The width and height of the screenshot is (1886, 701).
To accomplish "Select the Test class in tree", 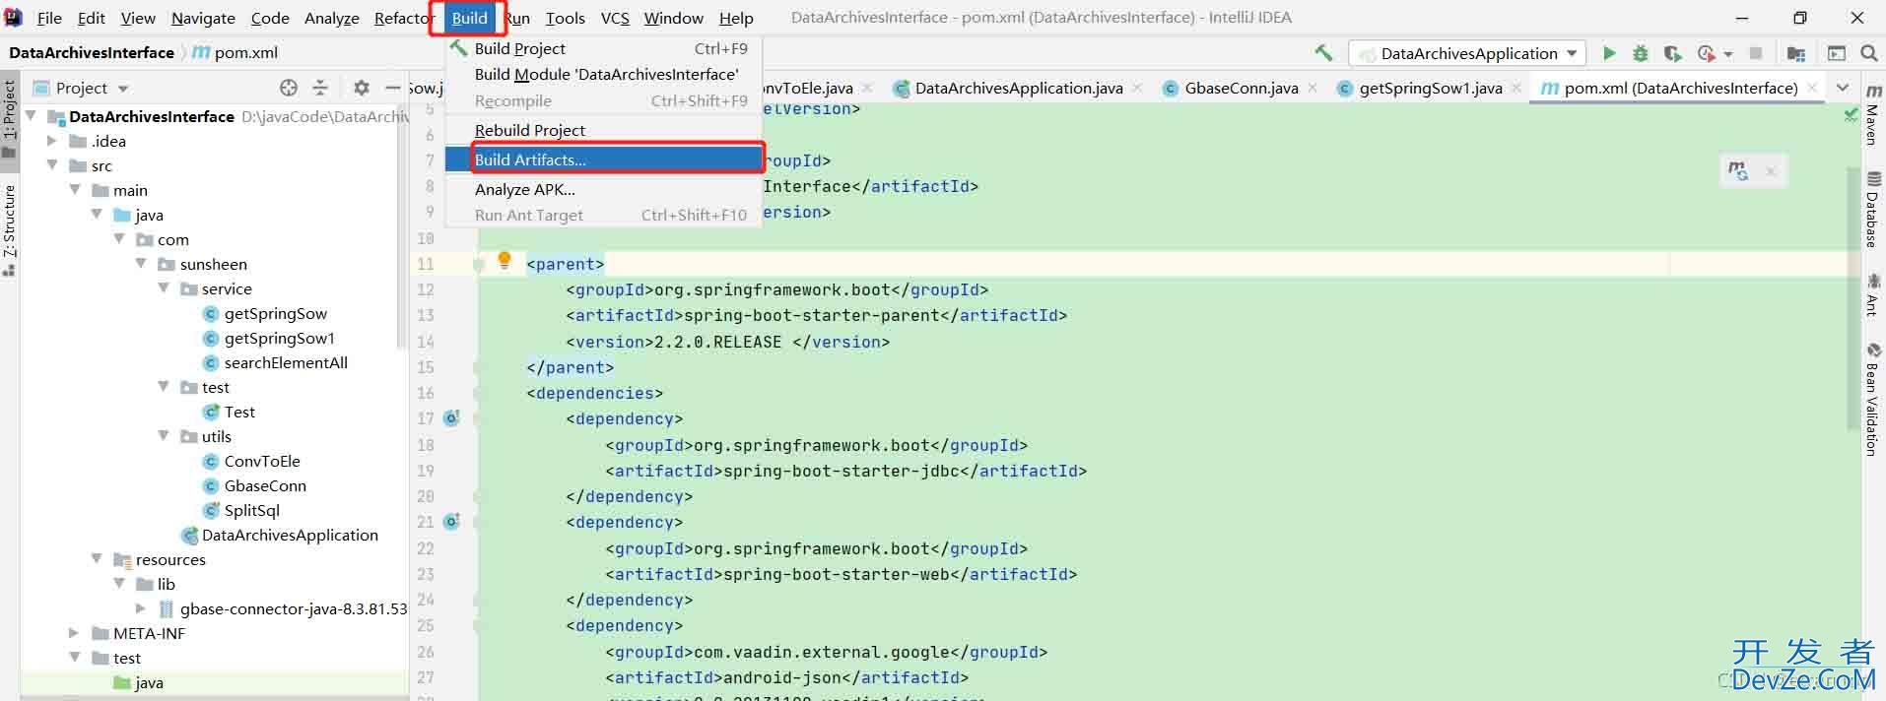I will [x=239, y=412].
